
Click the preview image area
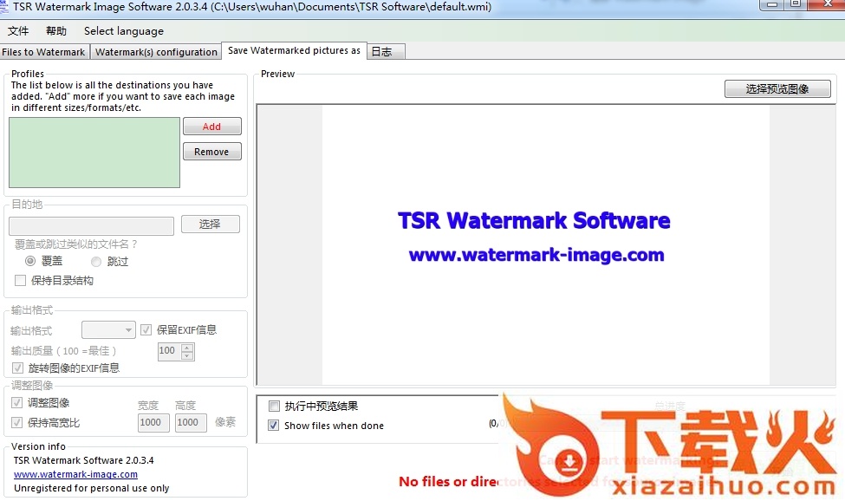click(546, 245)
